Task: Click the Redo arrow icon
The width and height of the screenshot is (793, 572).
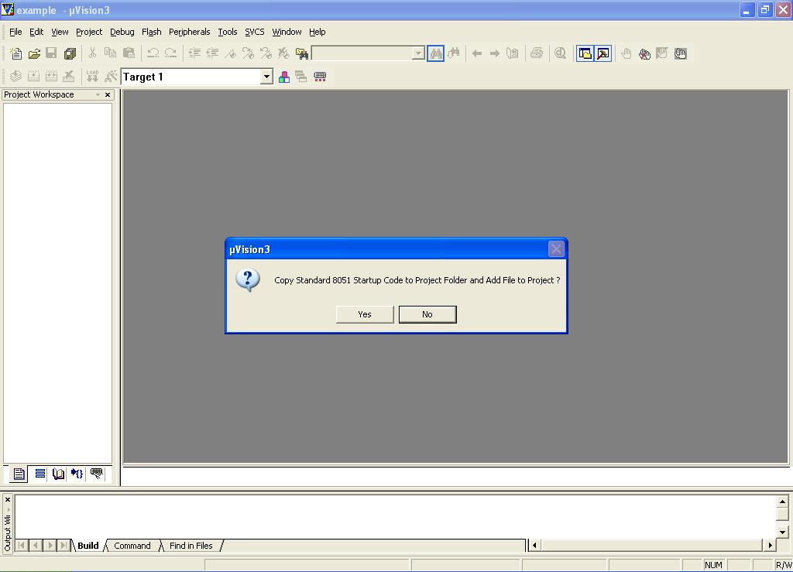Action: coord(171,53)
